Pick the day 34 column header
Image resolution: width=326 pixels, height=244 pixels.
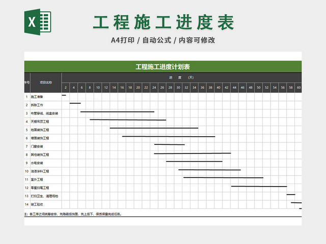[x=194, y=87]
